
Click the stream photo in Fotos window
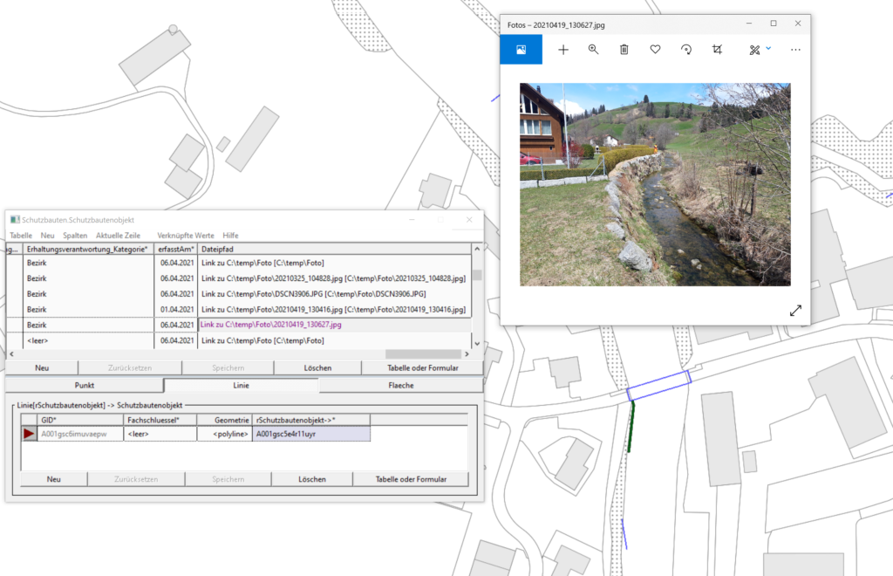tap(655, 184)
